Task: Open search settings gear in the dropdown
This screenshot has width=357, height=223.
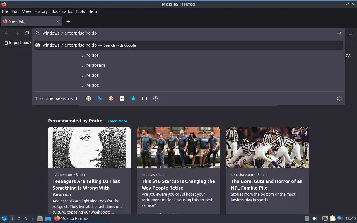Action: pyautogui.click(x=339, y=98)
